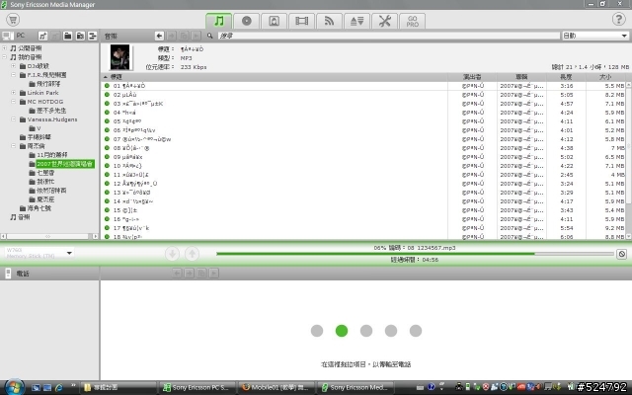Expand the 公開音樂 tree node
Viewport: 632px width, 395px height.
[5, 48]
